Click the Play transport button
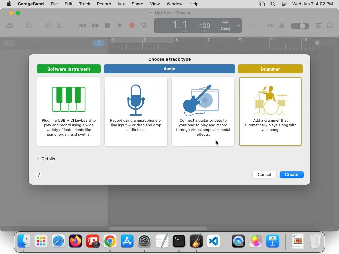The height and width of the screenshot is (254, 339). 120,25
